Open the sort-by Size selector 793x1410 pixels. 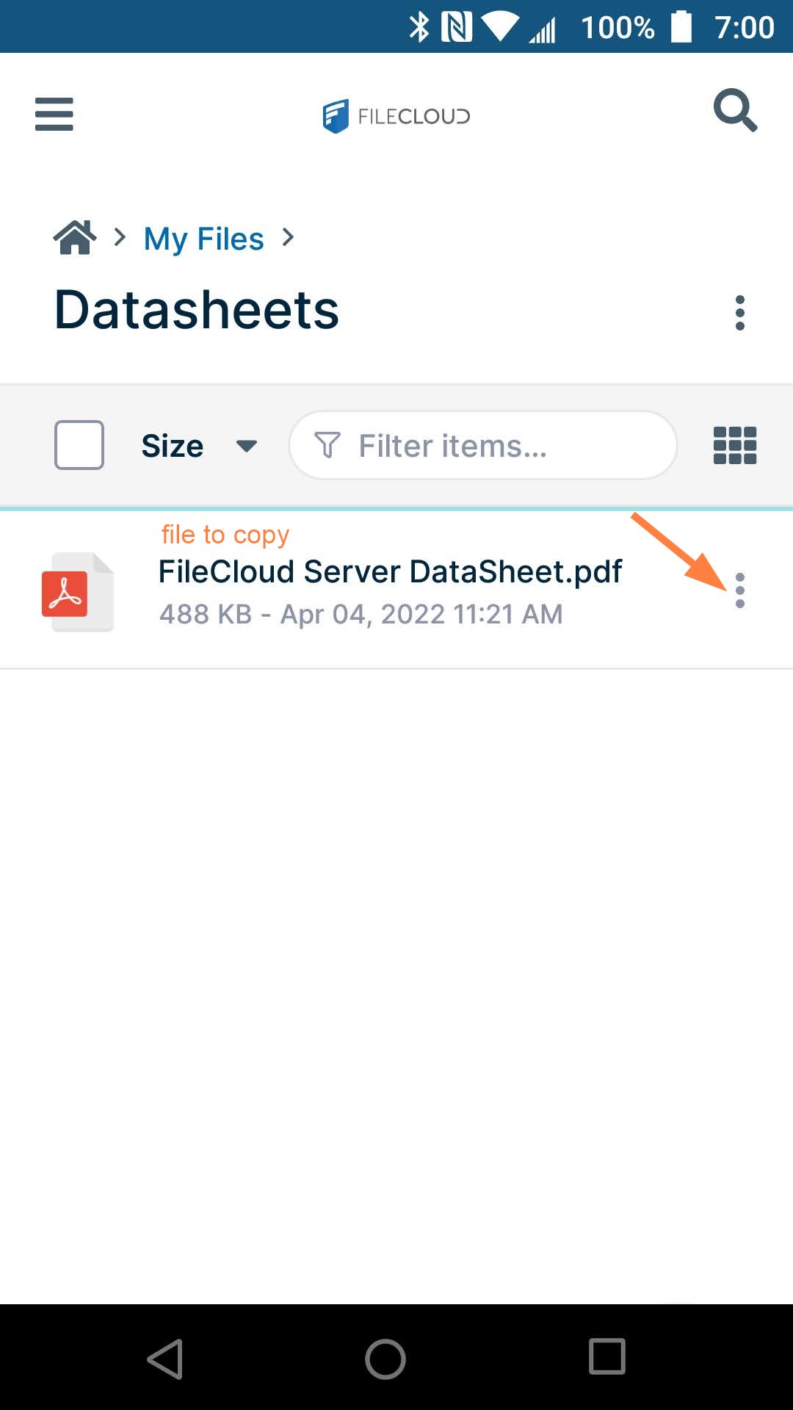173,446
